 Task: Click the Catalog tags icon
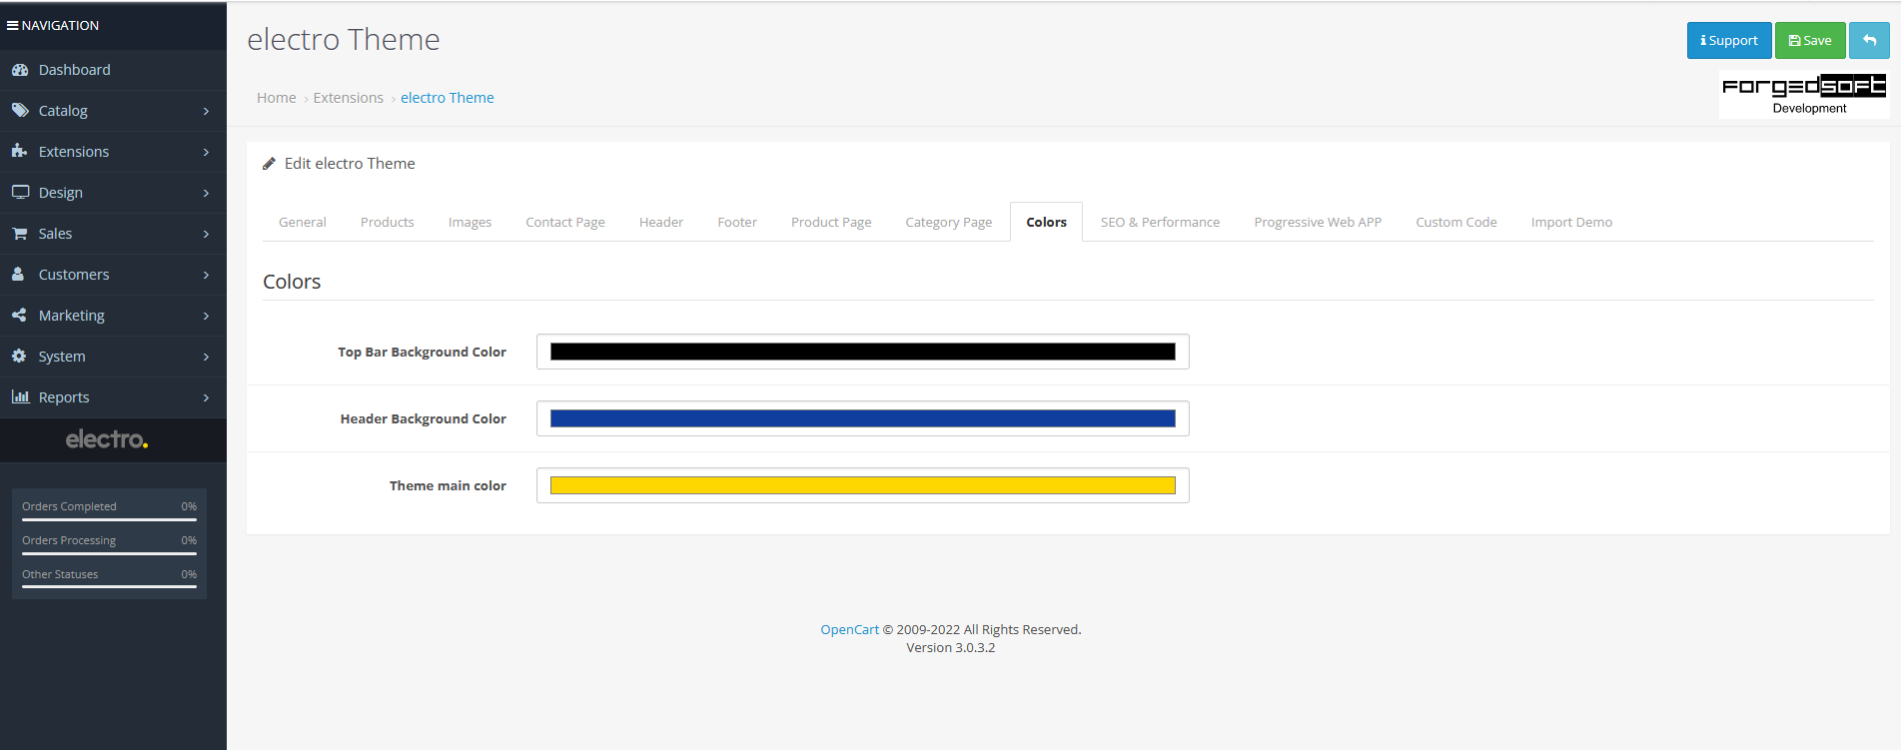(20, 111)
